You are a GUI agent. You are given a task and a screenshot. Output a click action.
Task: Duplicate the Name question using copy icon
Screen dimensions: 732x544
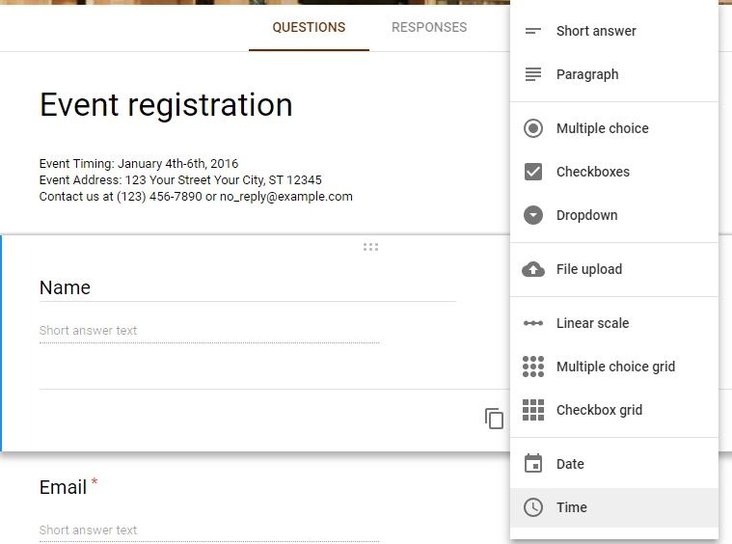[494, 418]
